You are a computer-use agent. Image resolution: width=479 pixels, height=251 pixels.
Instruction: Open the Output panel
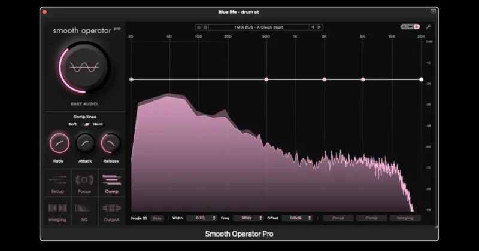pos(111,212)
